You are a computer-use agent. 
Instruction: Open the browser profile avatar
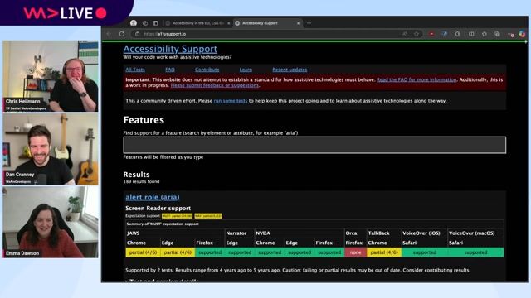click(x=134, y=23)
